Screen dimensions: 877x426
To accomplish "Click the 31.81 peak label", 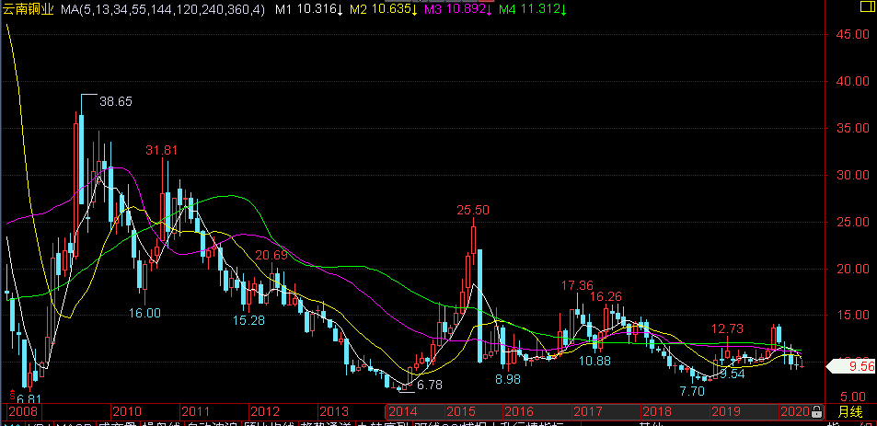I will click(x=162, y=150).
